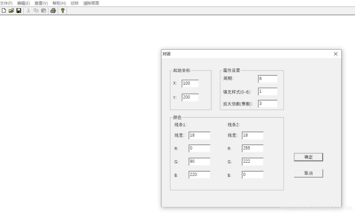The height and width of the screenshot is (213, 355).
Task: Select the 清除画面 menu item
Action: tap(91, 3)
